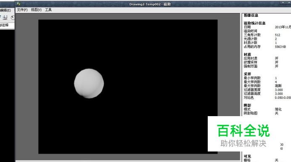Click the 阴影 section heading
Viewport: 291px width, 162px height.
[247, 105]
